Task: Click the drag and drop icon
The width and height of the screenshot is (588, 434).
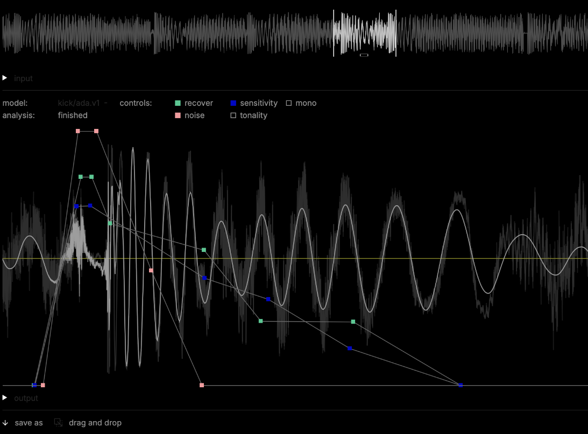Action: [58, 423]
